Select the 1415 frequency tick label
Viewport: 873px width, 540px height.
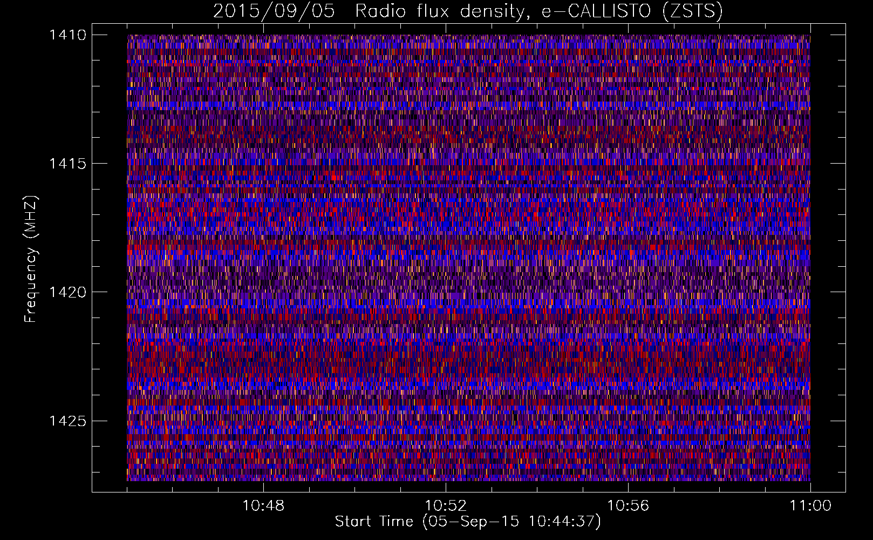67,164
